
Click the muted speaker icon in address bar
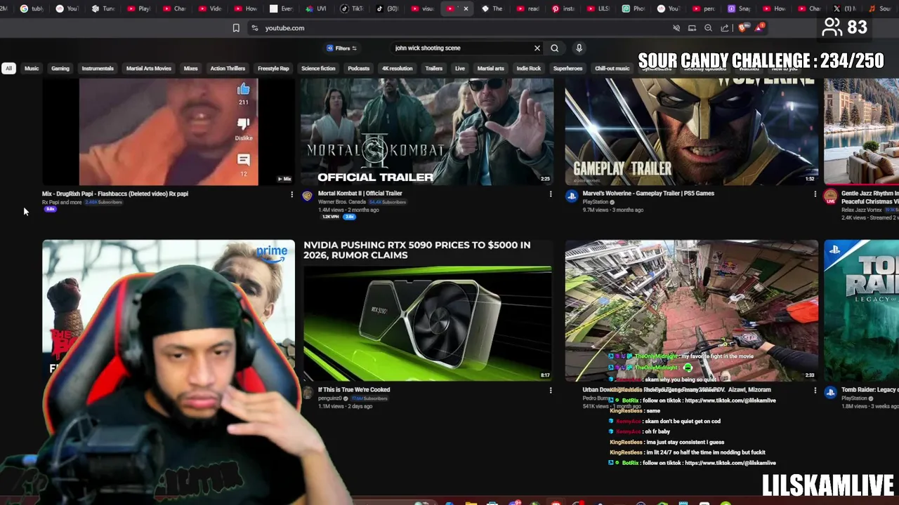click(676, 28)
